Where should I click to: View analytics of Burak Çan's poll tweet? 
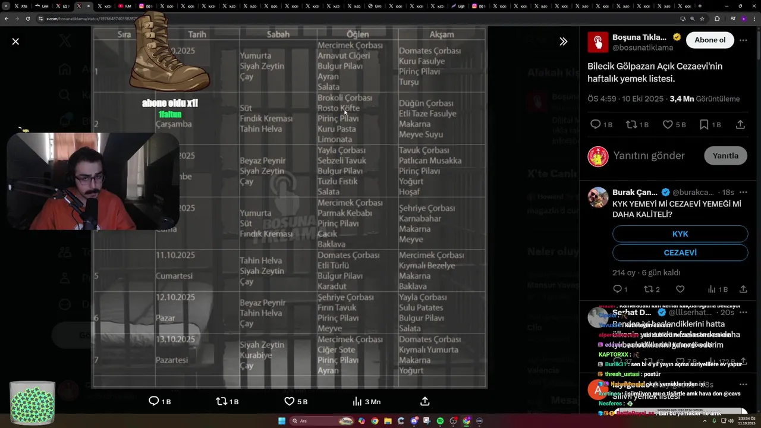click(x=712, y=289)
